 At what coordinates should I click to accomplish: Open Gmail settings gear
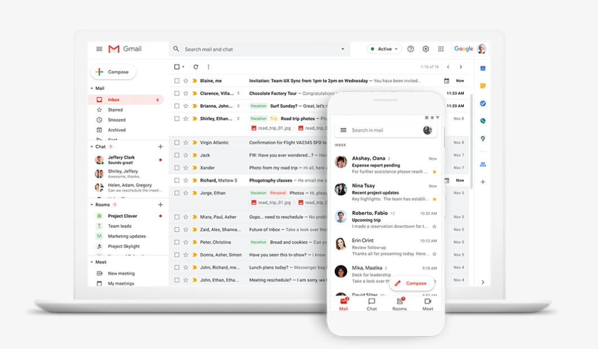tap(426, 49)
